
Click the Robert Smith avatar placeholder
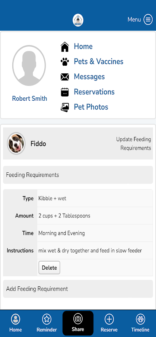tap(29, 66)
